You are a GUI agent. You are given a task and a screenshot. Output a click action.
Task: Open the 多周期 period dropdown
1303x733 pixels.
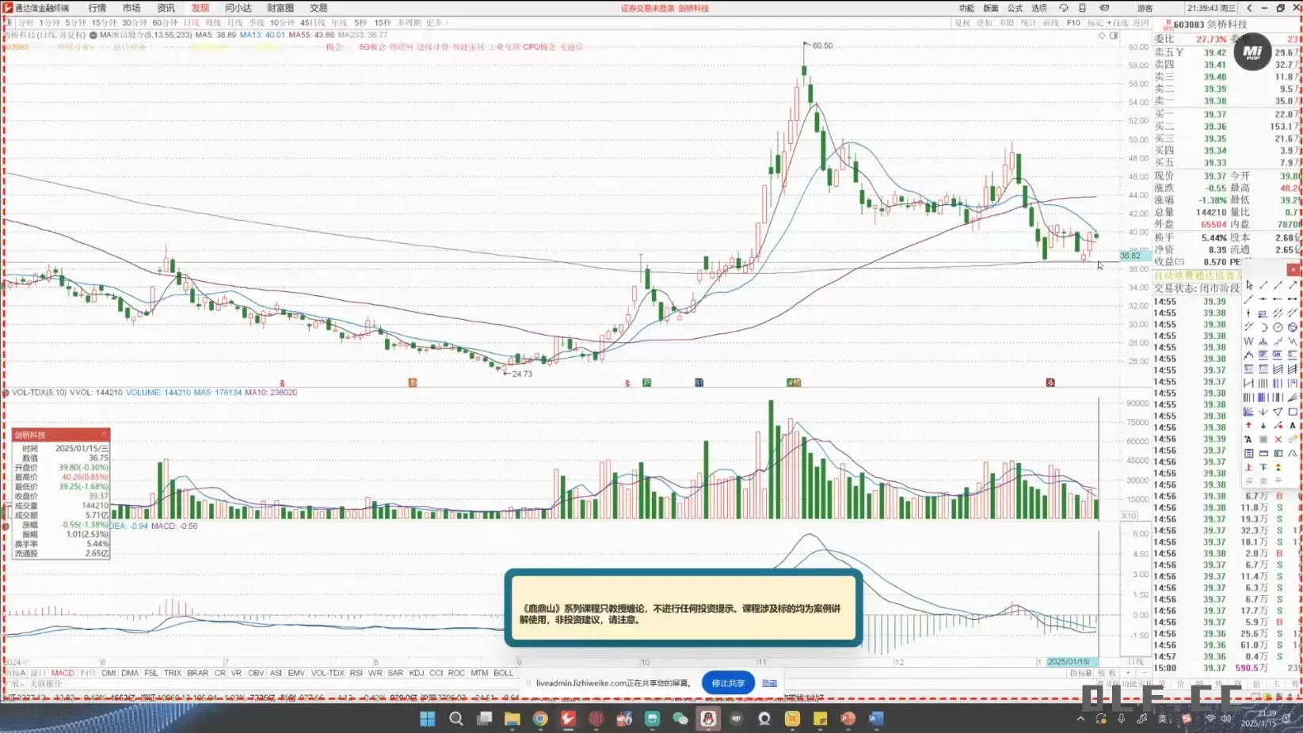(409, 23)
